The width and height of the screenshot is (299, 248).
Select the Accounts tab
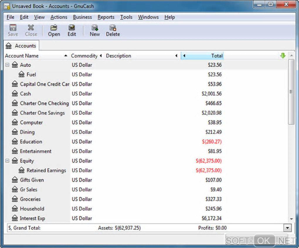click(x=21, y=46)
